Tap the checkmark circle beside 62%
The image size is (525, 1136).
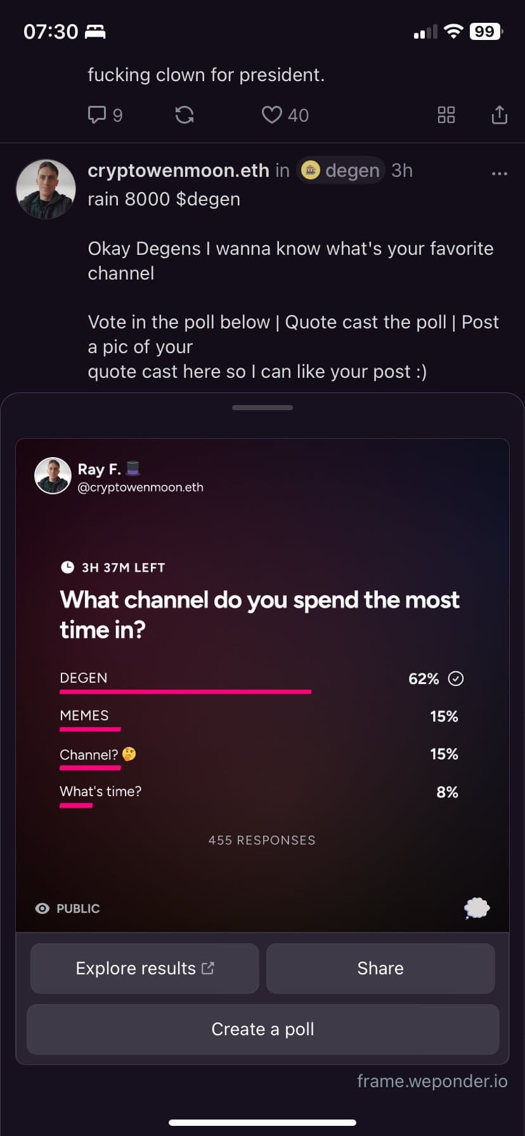456,679
